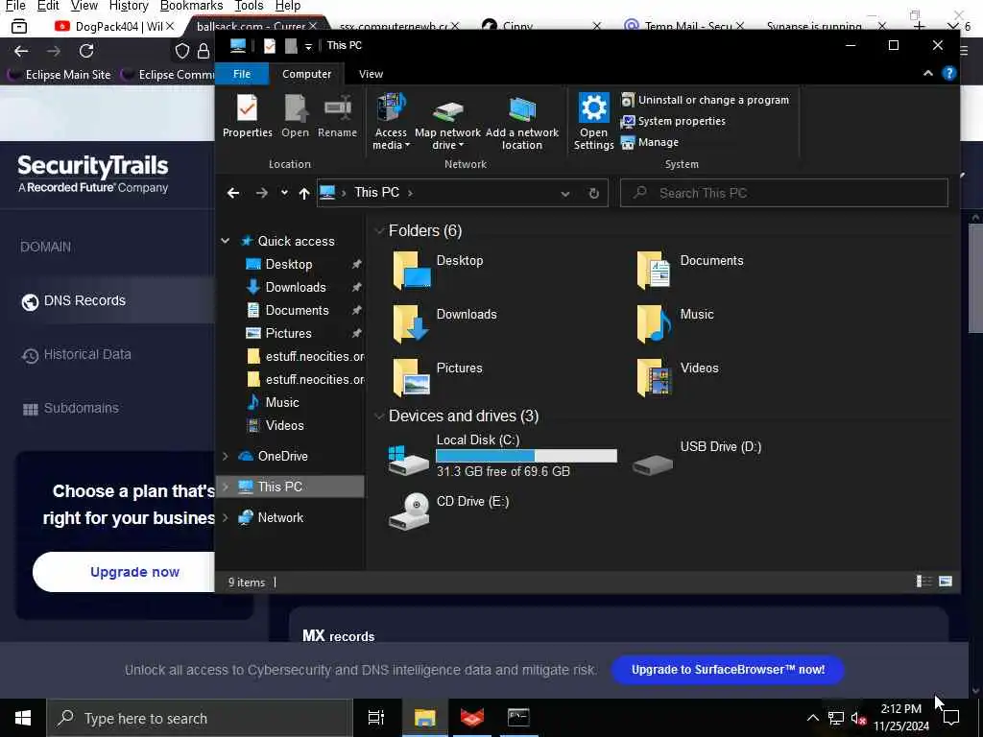Viewport: 983px width, 737px height.
Task: Open the browser Tools menu
Action: tap(249, 6)
